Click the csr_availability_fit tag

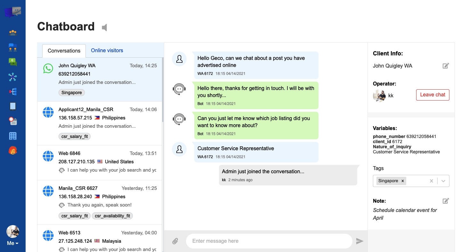tap(112, 216)
